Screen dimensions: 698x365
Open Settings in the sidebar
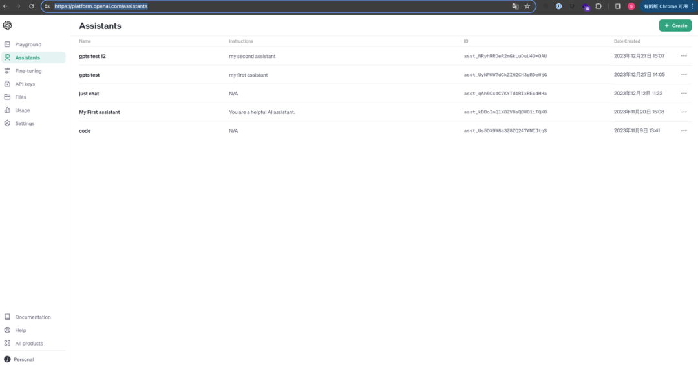tap(34, 123)
